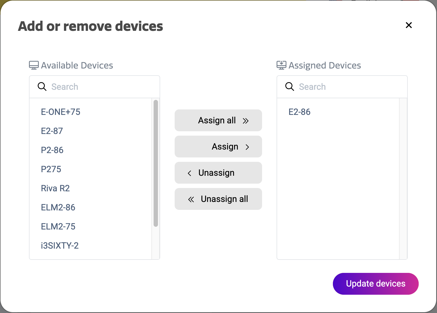This screenshot has width=437, height=313.
Task: Select E-ONE+75 from Available Devices
Action: pyautogui.click(x=60, y=112)
